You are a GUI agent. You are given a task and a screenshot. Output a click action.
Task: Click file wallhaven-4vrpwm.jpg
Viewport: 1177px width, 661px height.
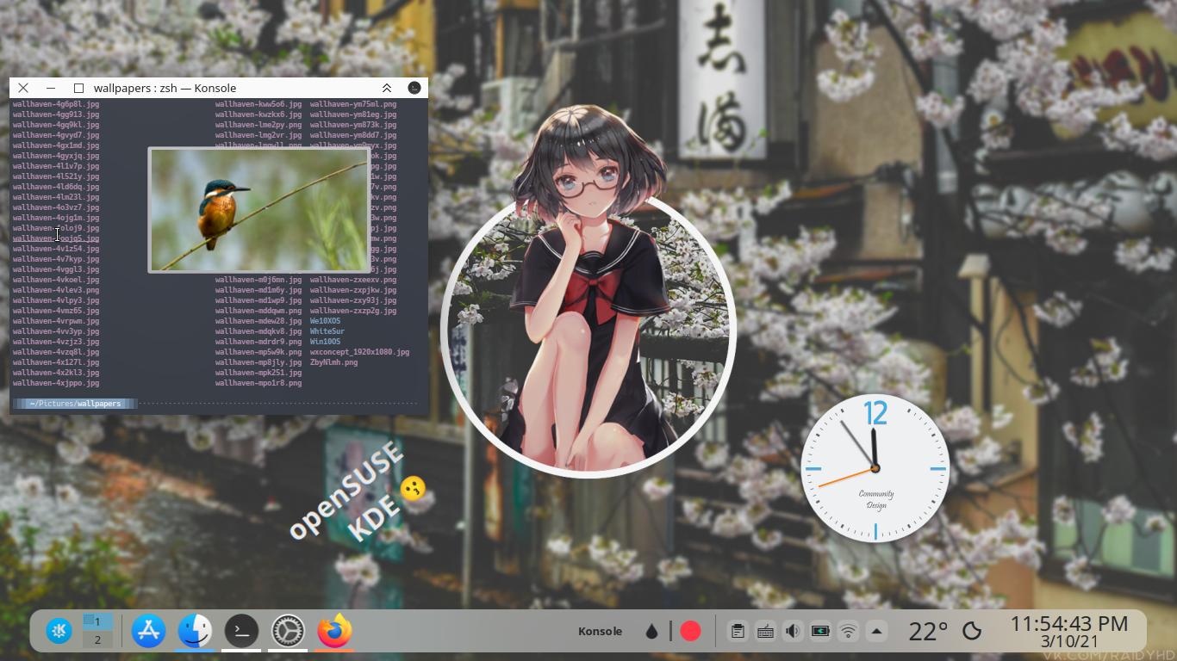click(56, 321)
